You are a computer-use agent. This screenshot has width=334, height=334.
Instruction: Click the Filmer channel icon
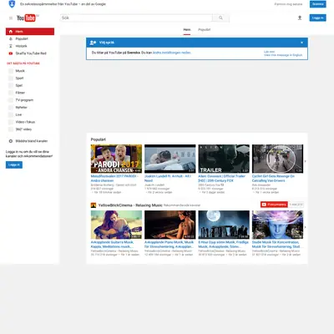[11, 93]
